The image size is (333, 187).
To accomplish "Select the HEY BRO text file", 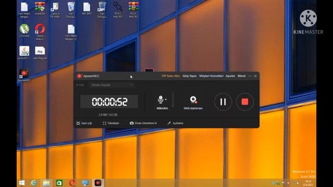I will pos(87,9).
